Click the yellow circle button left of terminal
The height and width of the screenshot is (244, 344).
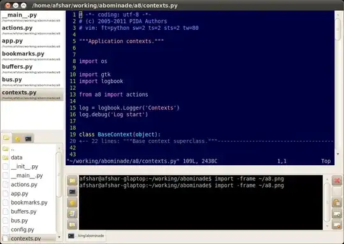pyautogui.click(x=72, y=203)
